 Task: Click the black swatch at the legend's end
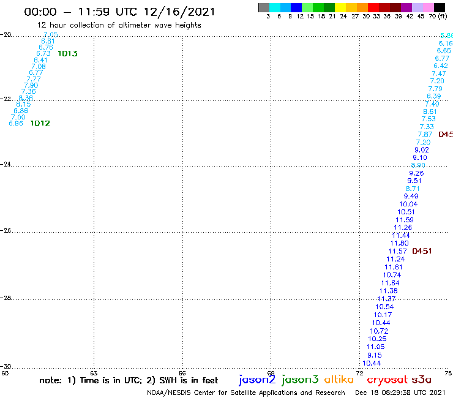(x=439, y=7)
